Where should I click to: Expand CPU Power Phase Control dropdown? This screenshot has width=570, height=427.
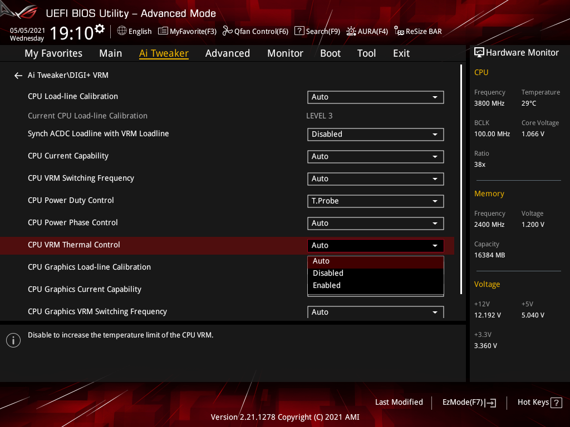(376, 224)
